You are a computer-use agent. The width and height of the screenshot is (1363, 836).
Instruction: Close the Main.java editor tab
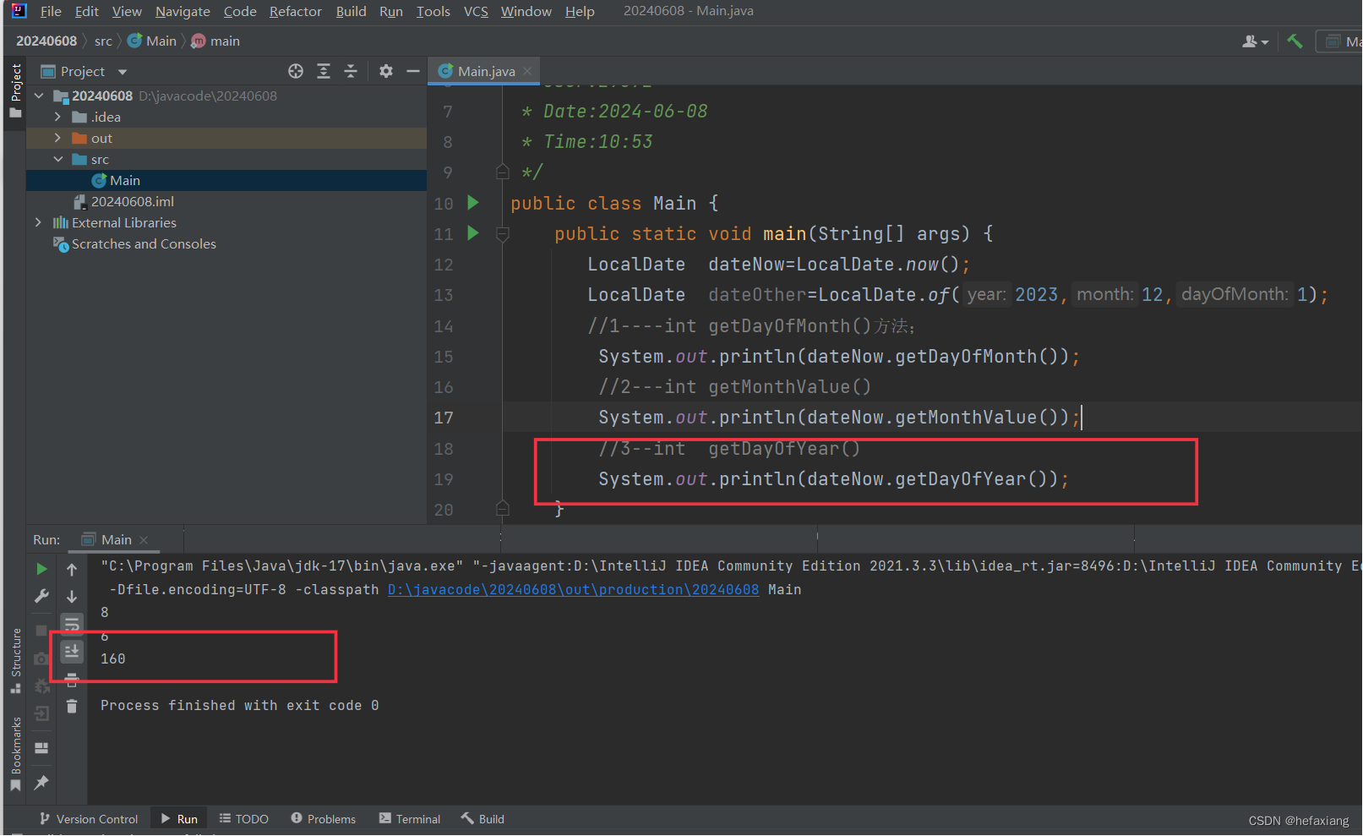[x=527, y=71]
